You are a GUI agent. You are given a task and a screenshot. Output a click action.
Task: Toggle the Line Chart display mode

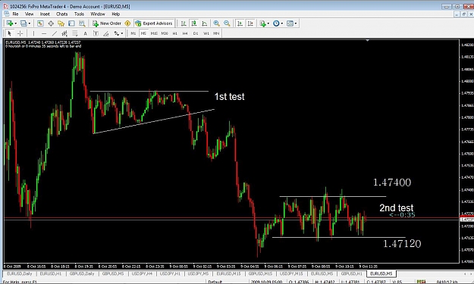[x=204, y=23]
